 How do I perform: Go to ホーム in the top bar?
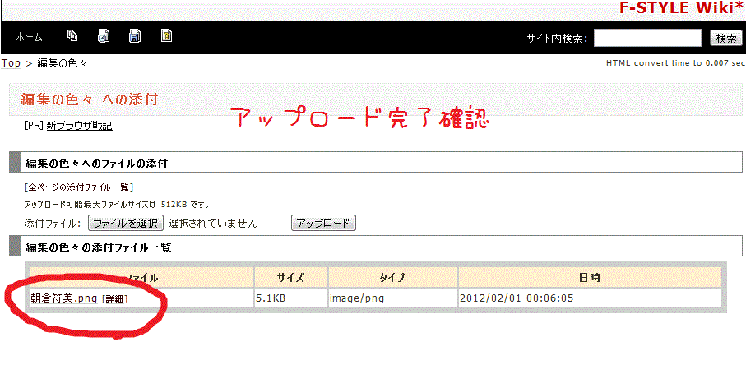pyautogui.click(x=30, y=38)
